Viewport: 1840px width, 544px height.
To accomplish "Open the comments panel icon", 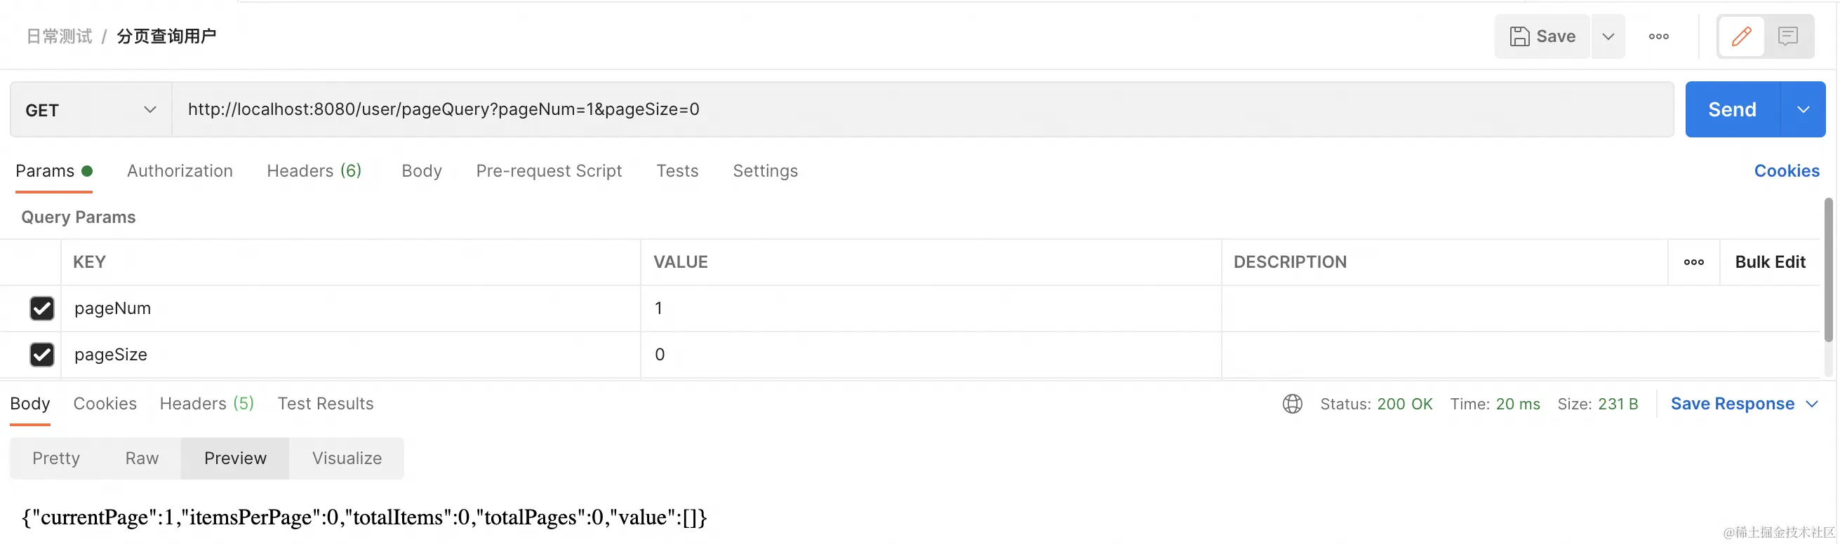I will point(1788,36).
